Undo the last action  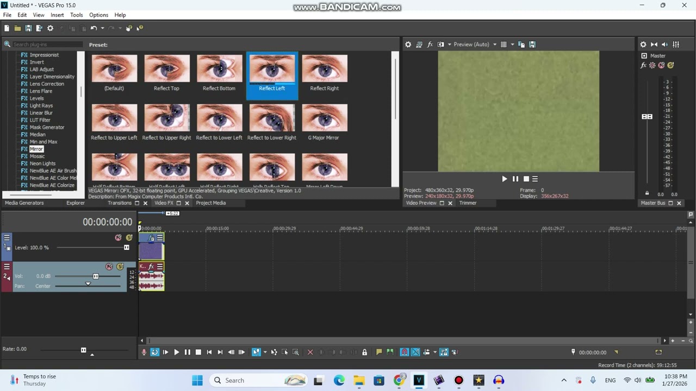tap(94, 28)
